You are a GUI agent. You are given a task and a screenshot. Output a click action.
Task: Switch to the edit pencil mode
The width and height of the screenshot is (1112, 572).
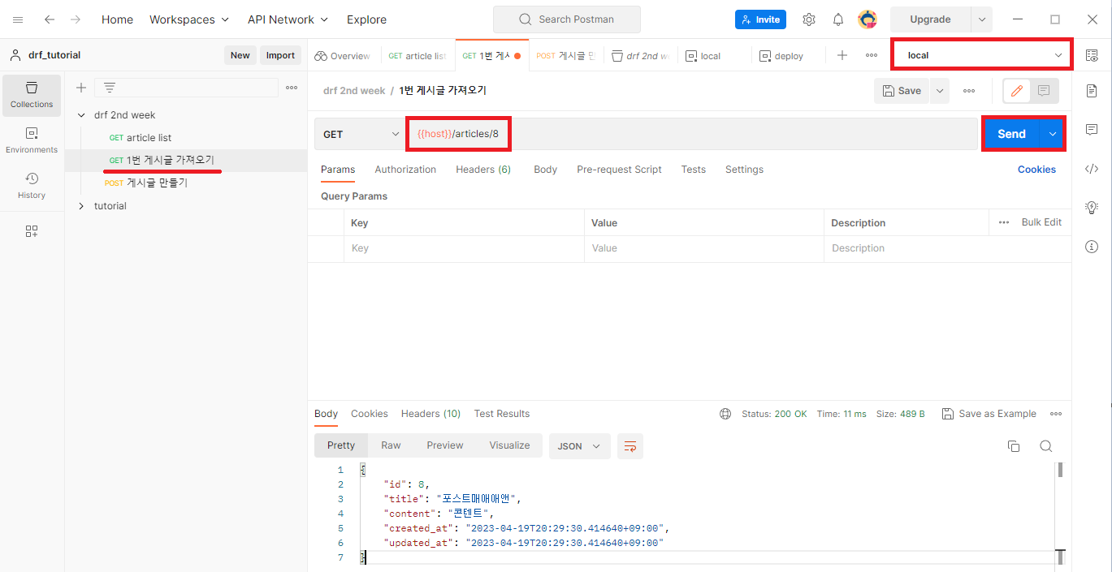coord(1017,91)
